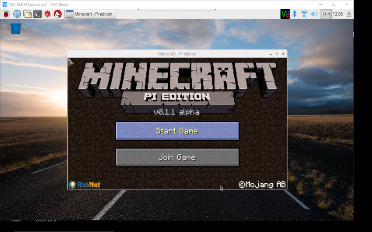Launch the web browser globe icon
Viewport: 372px width, 232px height.
point(17,14)
